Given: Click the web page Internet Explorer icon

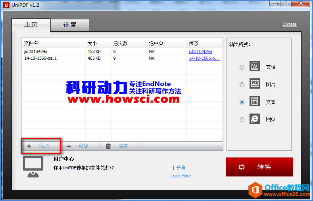Looking at the screenshot, I should tap(255, 119).
